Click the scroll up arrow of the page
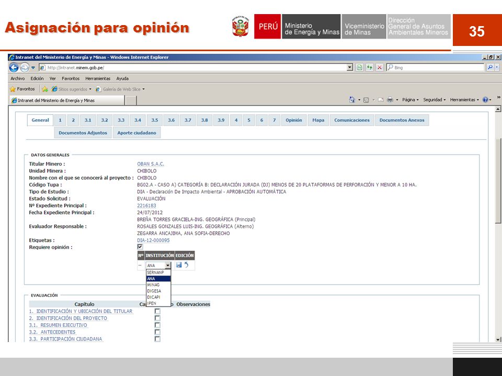502x376 pixels. (x=498, y=109)
